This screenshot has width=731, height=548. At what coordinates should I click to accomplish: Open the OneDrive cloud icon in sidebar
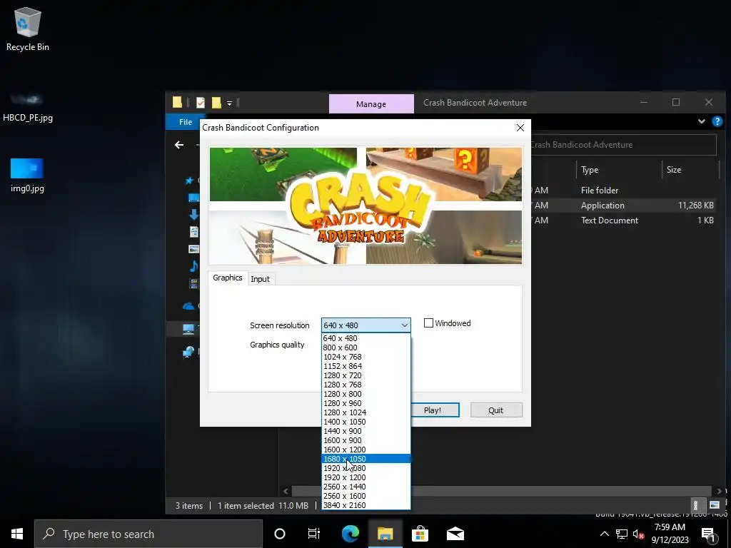click(188, 306)
